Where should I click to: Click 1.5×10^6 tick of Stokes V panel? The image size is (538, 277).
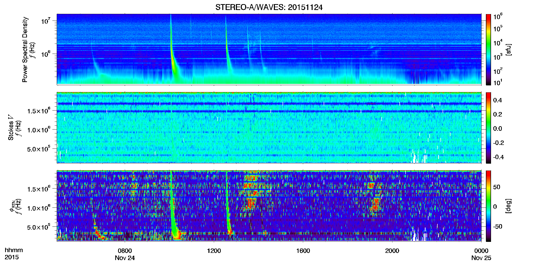pyautogui.click(x=39, y=111)
